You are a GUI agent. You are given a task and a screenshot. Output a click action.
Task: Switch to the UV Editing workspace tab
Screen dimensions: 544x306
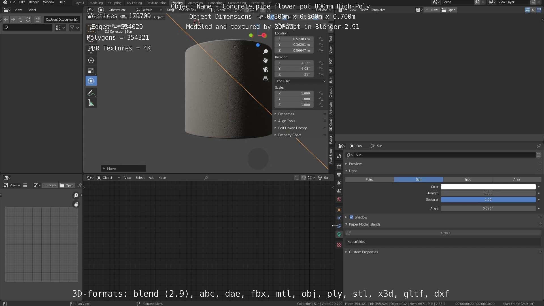[x=134, y=3]
